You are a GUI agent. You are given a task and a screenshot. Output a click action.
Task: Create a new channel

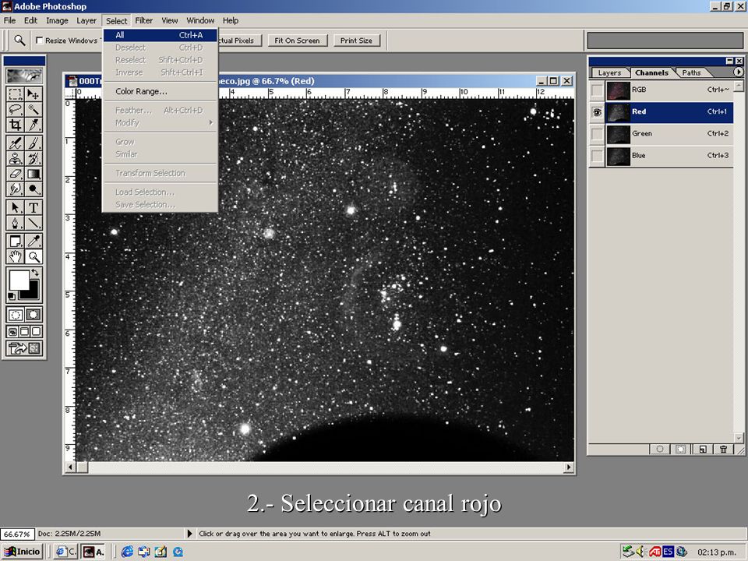703,449
